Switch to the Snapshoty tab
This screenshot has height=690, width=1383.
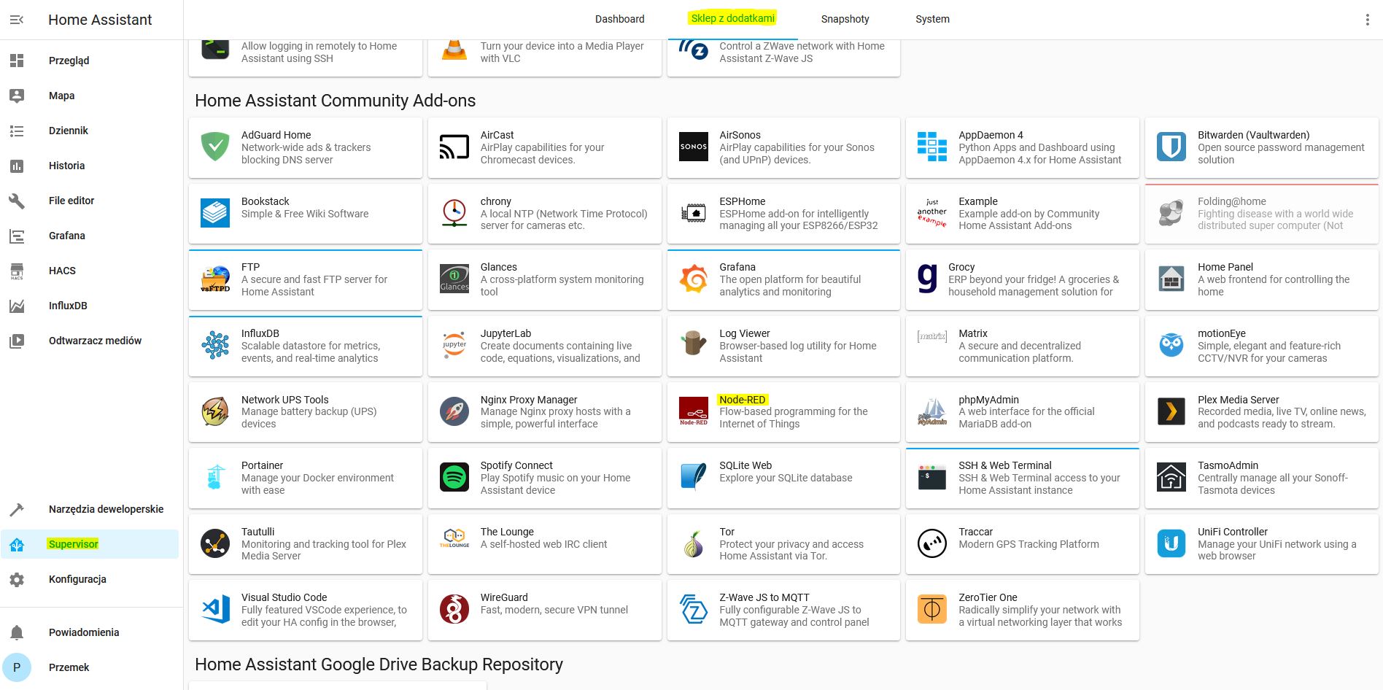(x=845, y=19)
